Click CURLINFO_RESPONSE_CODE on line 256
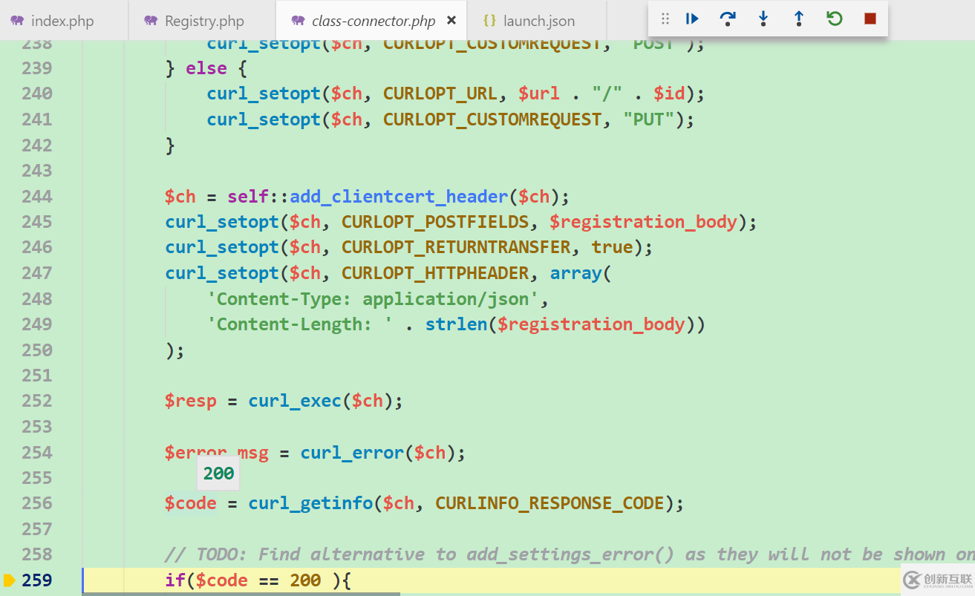The image size is (975, 596). point(550,503)
